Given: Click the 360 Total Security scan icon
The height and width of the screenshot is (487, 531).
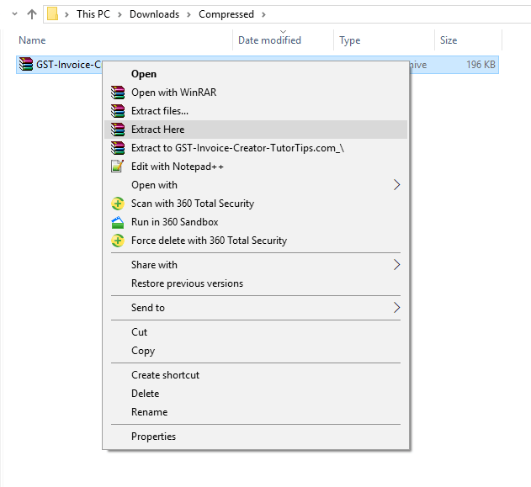Looking at the screenshot, I should (118, 204).
